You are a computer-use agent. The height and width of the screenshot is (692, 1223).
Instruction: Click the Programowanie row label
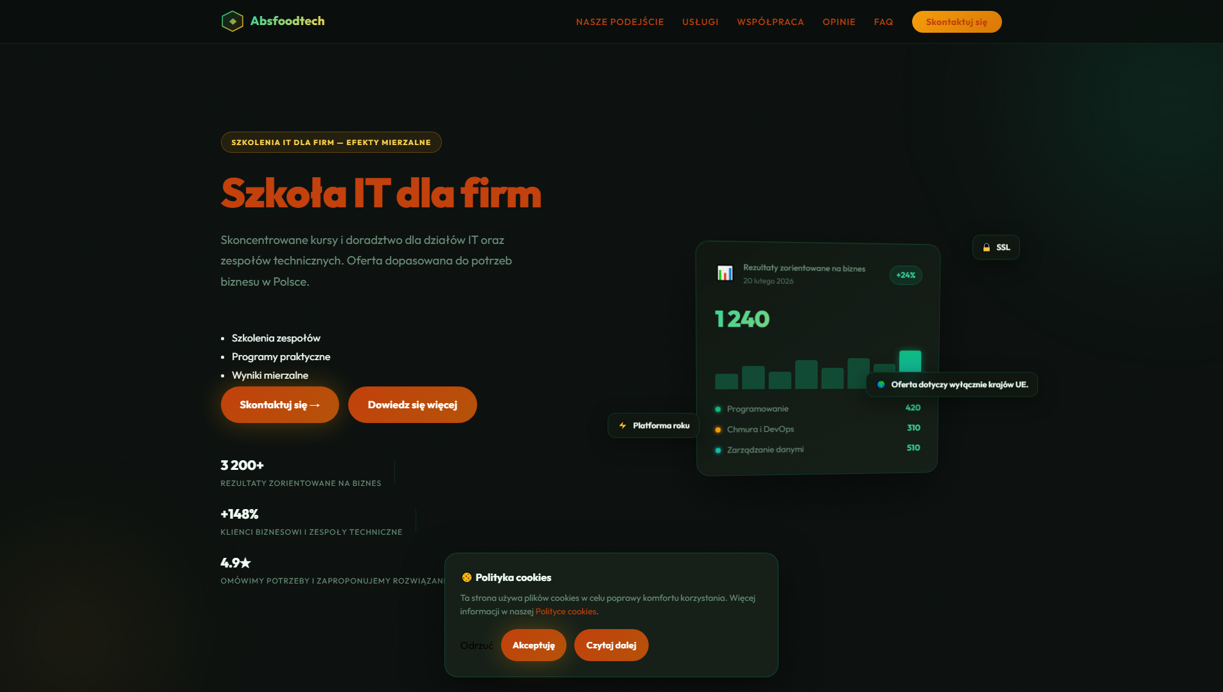click(x=757, y=409)
